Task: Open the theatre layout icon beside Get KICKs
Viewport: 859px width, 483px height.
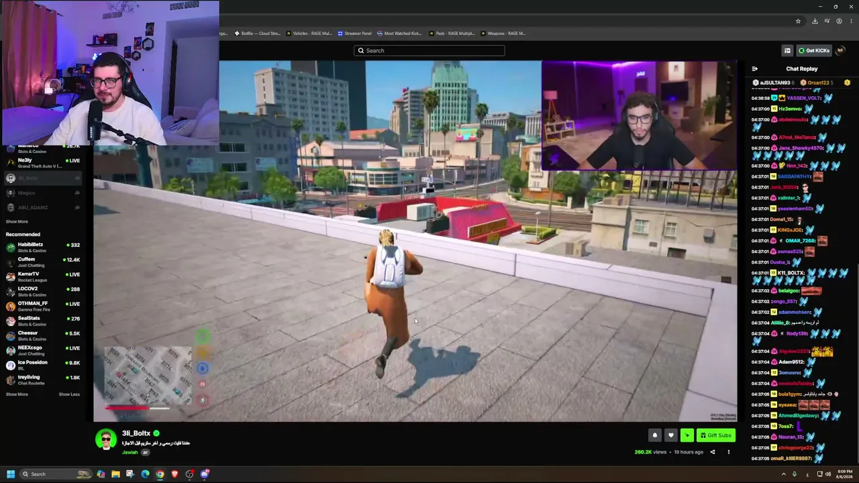Action: 787,50
